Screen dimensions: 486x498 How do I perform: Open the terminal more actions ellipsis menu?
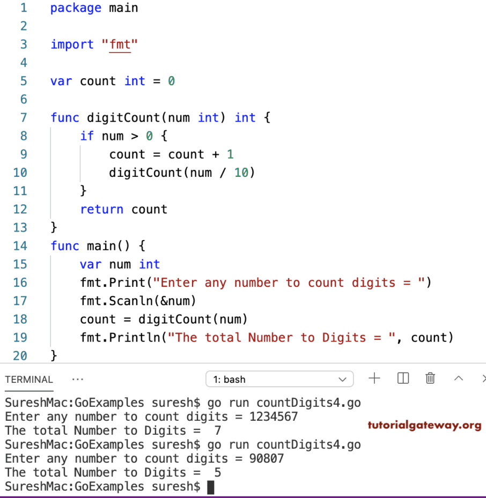click(x=77, y=379)
